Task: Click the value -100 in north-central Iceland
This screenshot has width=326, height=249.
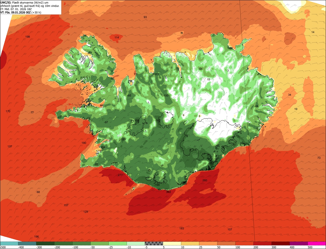Action: 166,95
